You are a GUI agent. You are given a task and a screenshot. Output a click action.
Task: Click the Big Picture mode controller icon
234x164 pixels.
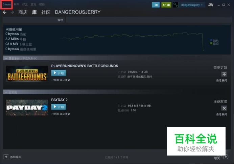pos(211,5)
